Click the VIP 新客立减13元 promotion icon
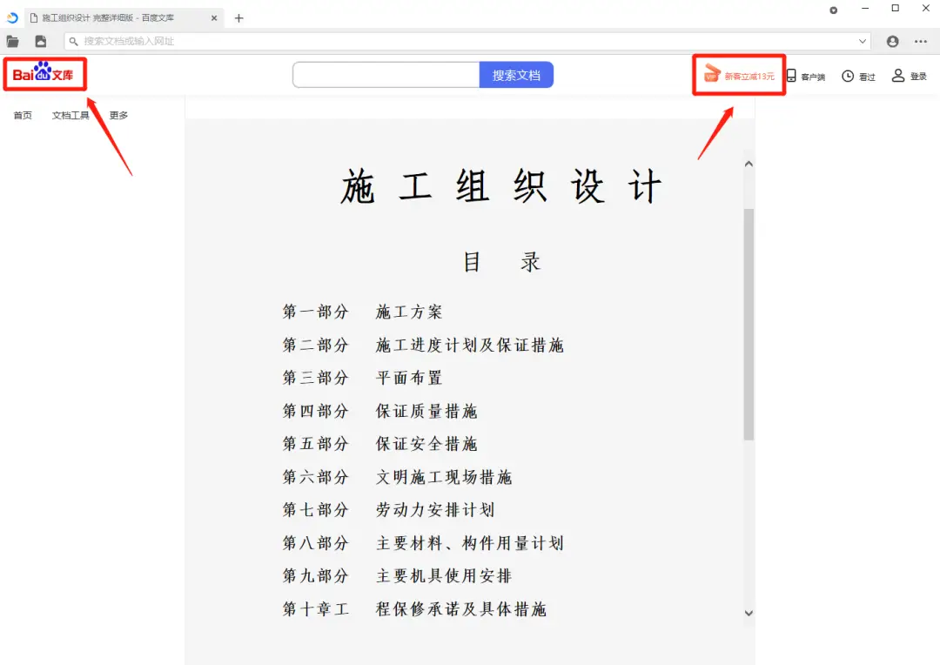The image size is (940, 665). [737, 75]
